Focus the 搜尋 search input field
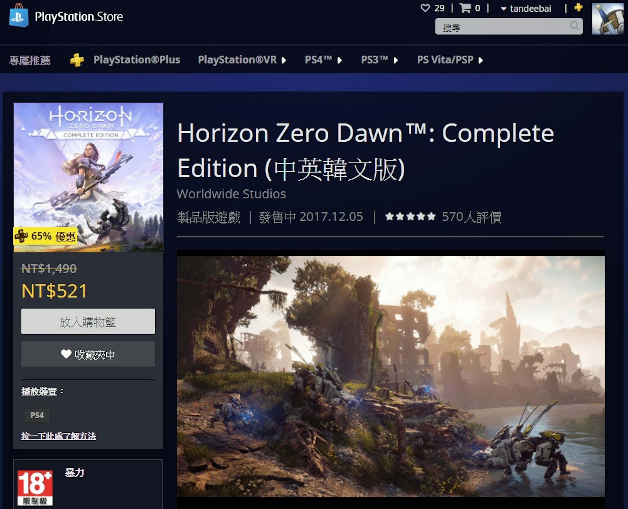The width and height of the screenshot is (628, 509). (x=509, y=26)
